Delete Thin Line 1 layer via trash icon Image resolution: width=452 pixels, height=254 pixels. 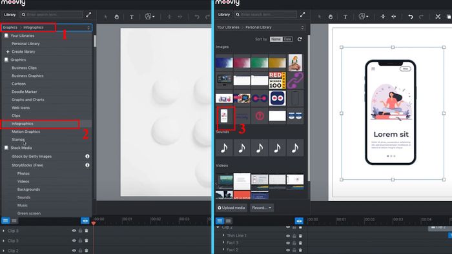click(x=300, y=235)
